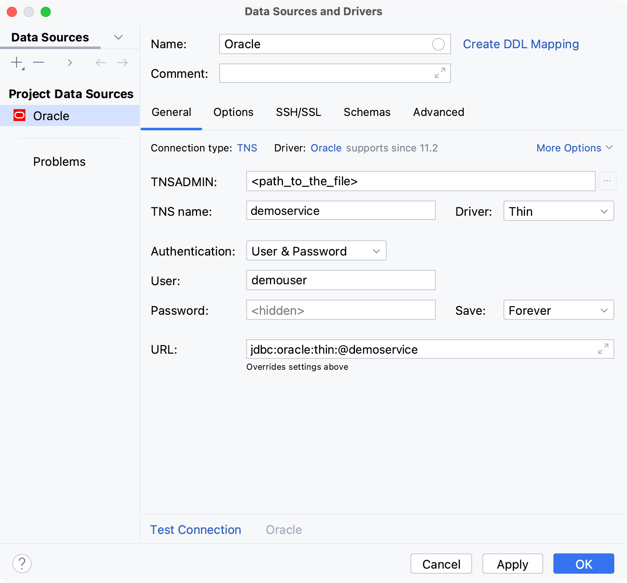The image size is (627, 583).
Task: Add a new data source
Action: [x=16, y=62]
